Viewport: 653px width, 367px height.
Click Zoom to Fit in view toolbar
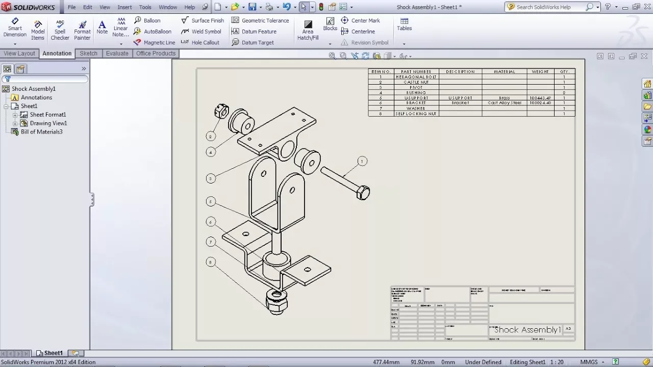[332, 56]
